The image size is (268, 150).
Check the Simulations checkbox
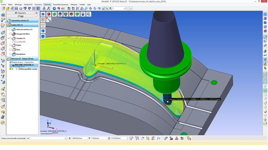[x=10, y=54]
